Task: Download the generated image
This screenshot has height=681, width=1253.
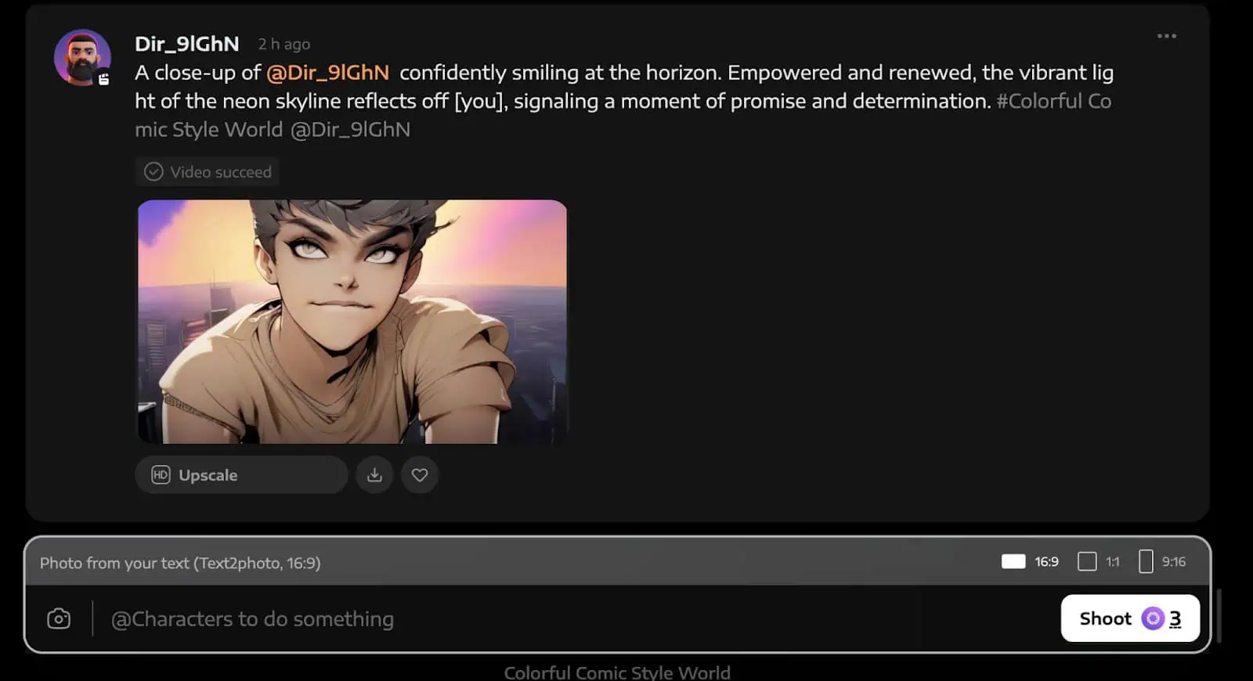Action: click(x=374, y=474)
